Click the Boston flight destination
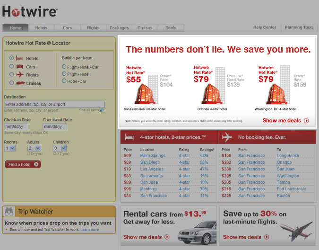This screenshot has width=319, height=250. 284,196
